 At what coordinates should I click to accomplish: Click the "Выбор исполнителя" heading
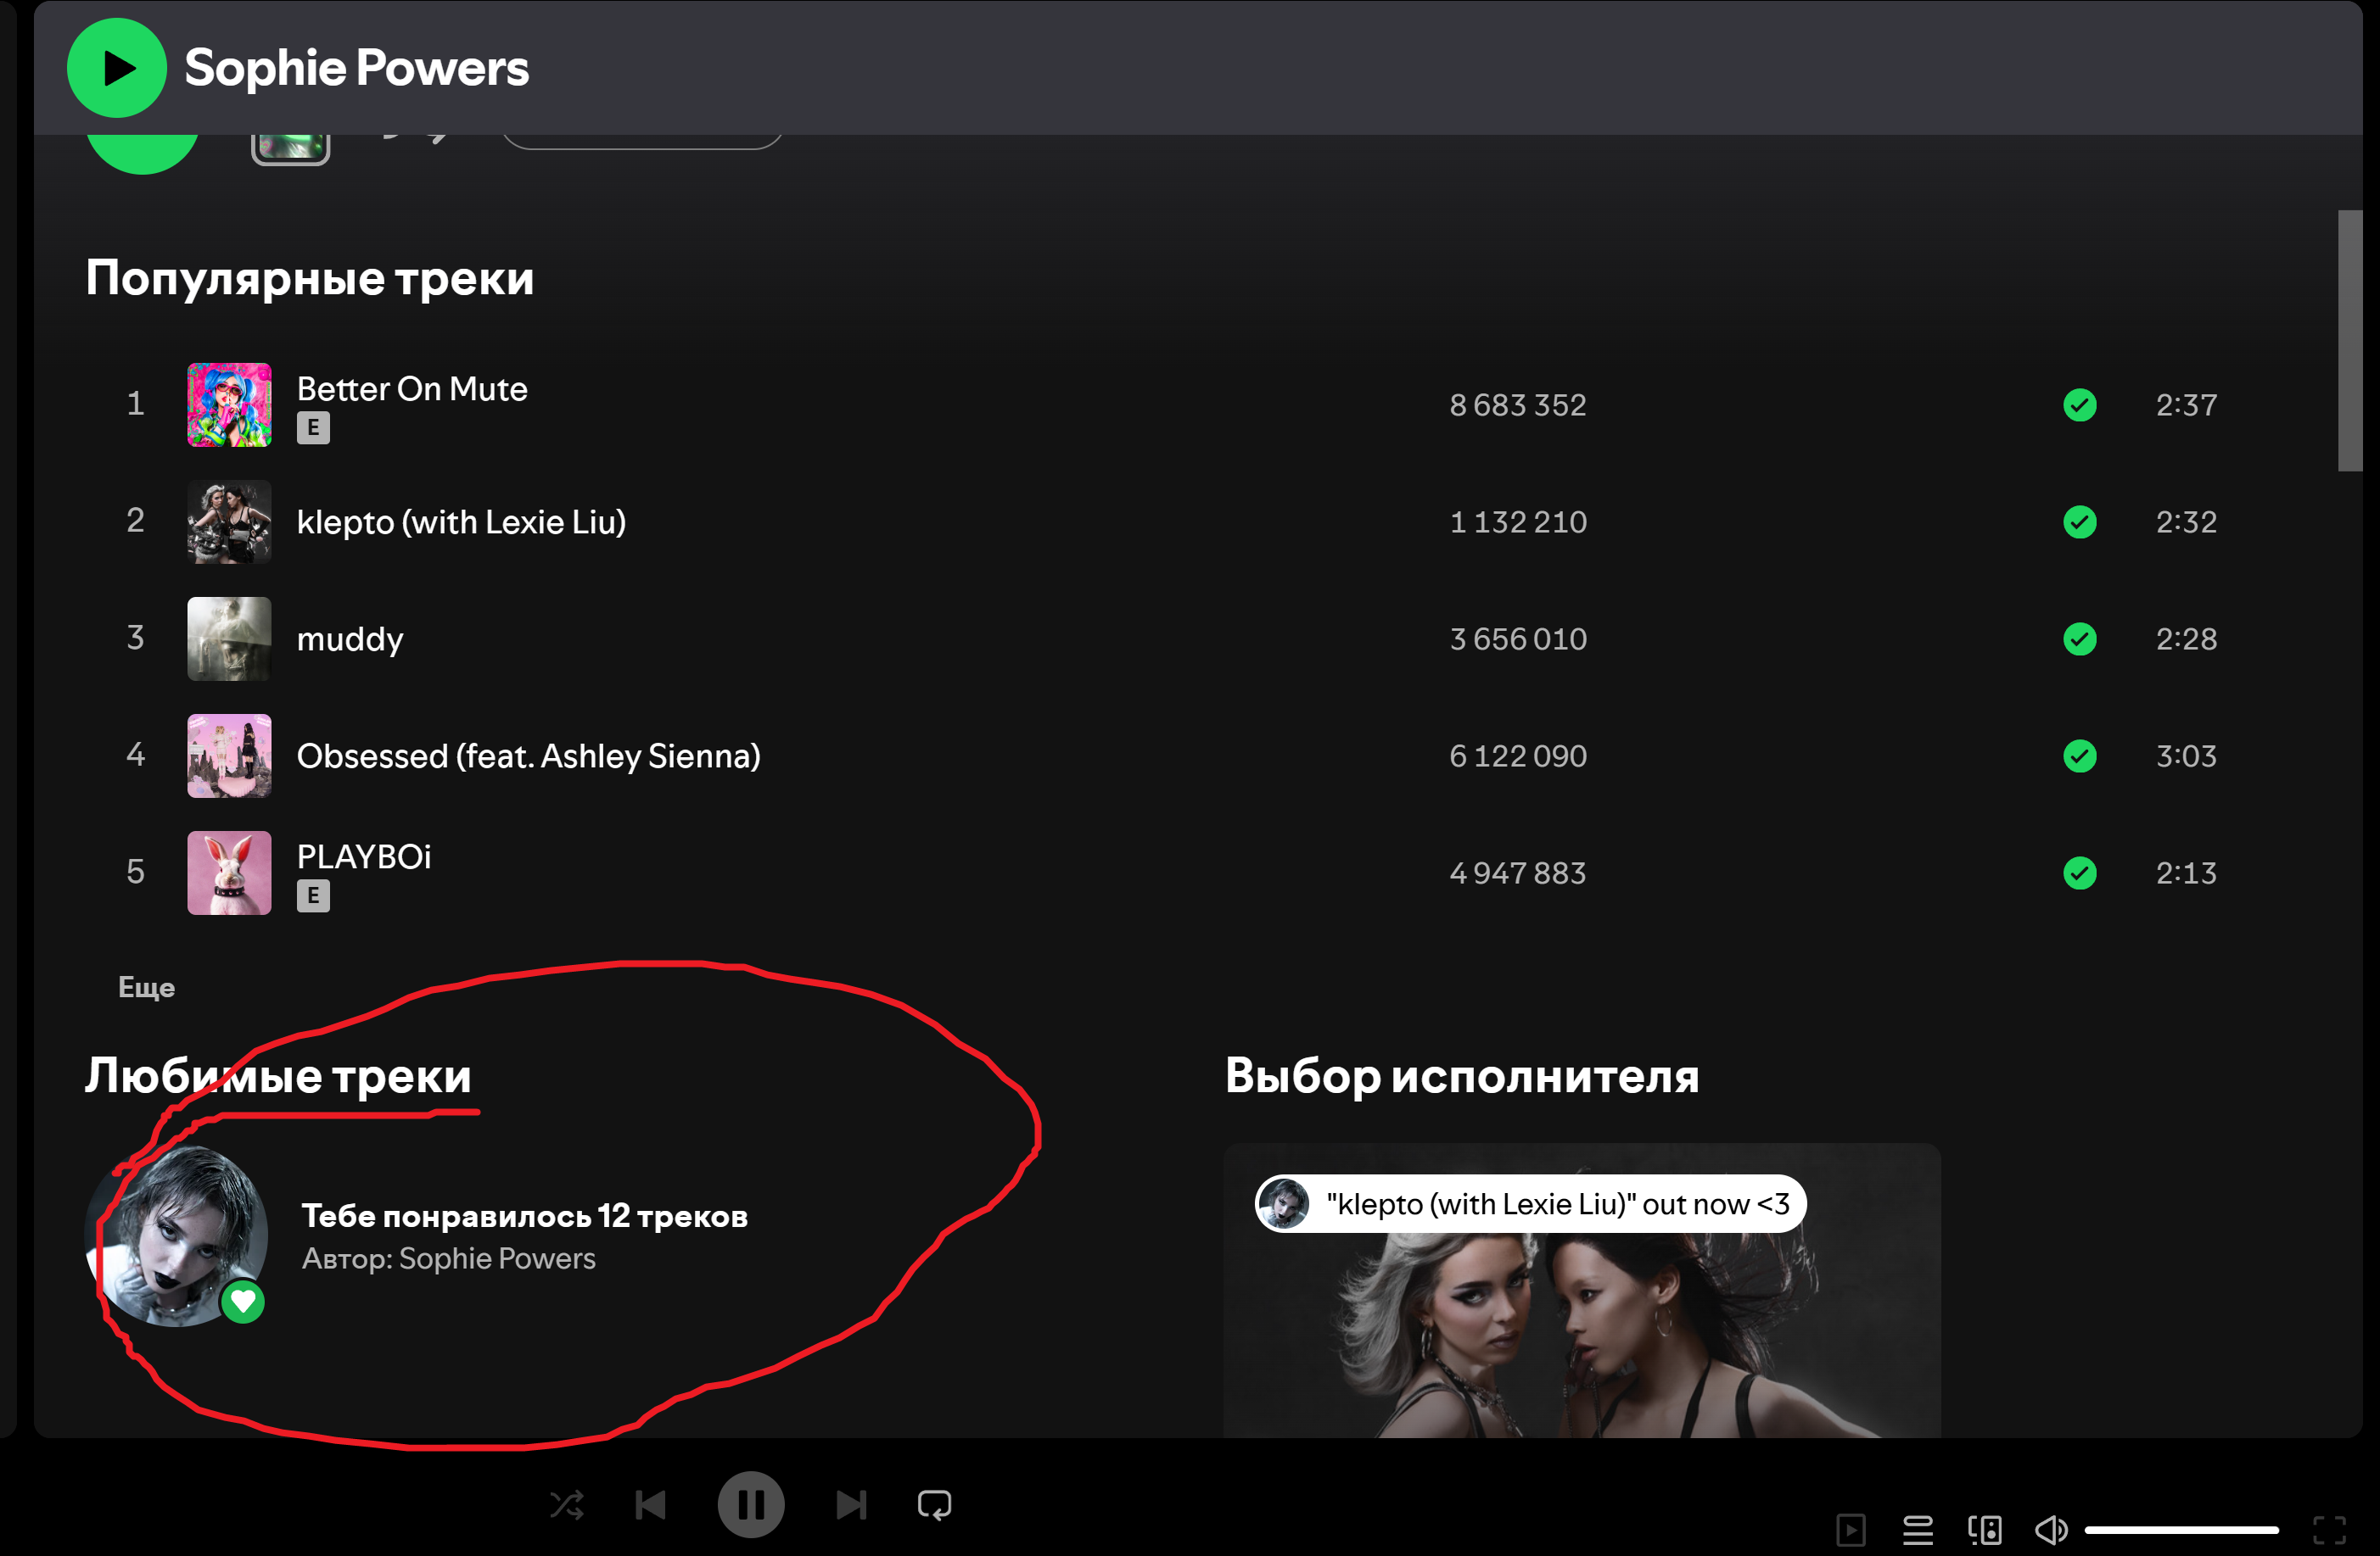click(x=1462, y=1076)
